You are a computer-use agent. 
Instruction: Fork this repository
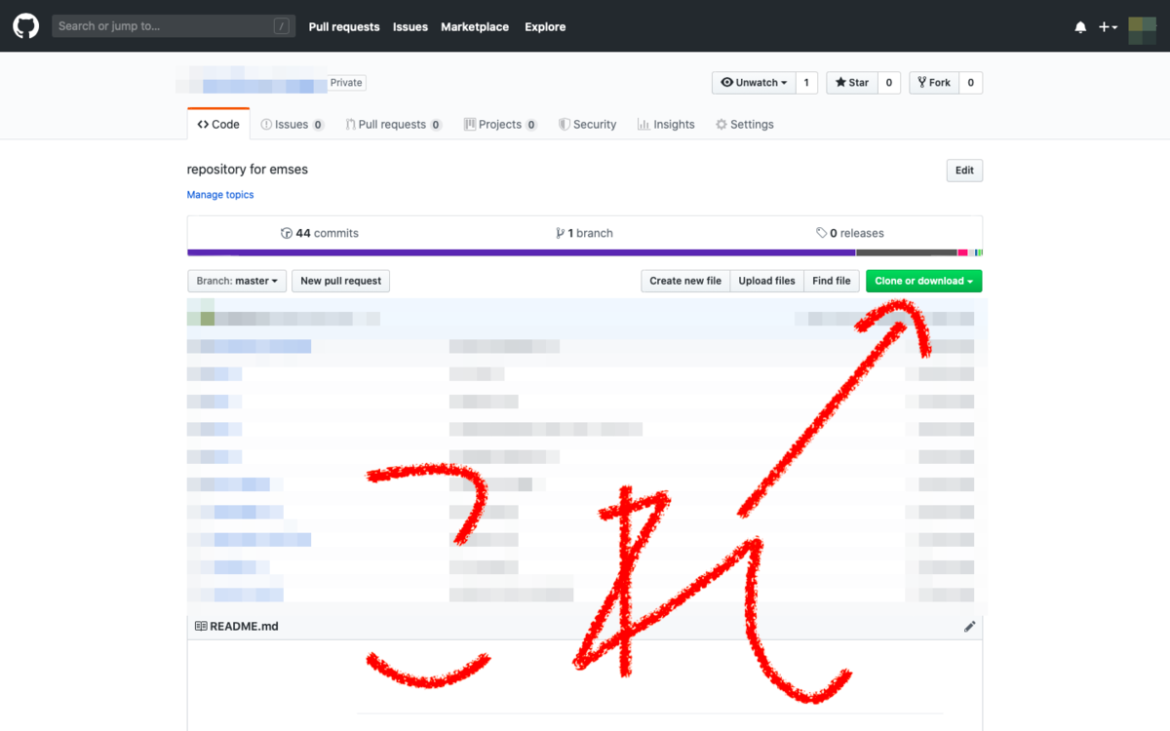click(x=934, y=83)
